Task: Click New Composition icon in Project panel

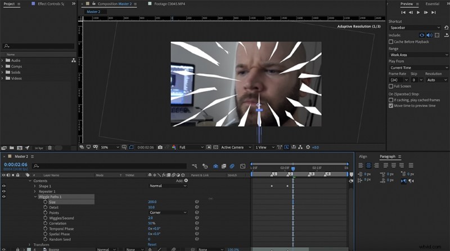Action: pos(20,148)
